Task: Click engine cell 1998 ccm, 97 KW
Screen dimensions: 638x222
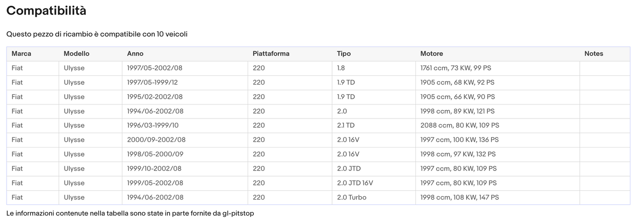Action: tap(458, 154)
